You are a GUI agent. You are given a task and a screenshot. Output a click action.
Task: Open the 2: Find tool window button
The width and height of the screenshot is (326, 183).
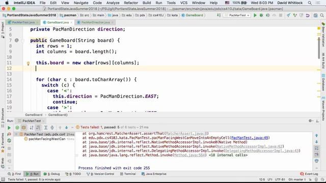14,174
